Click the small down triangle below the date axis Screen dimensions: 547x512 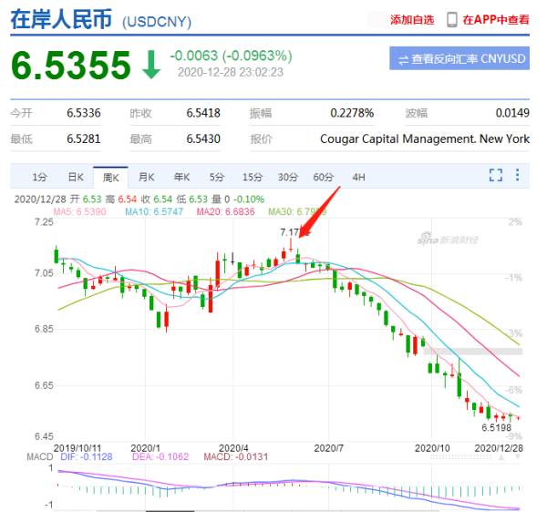coord(518,457)
